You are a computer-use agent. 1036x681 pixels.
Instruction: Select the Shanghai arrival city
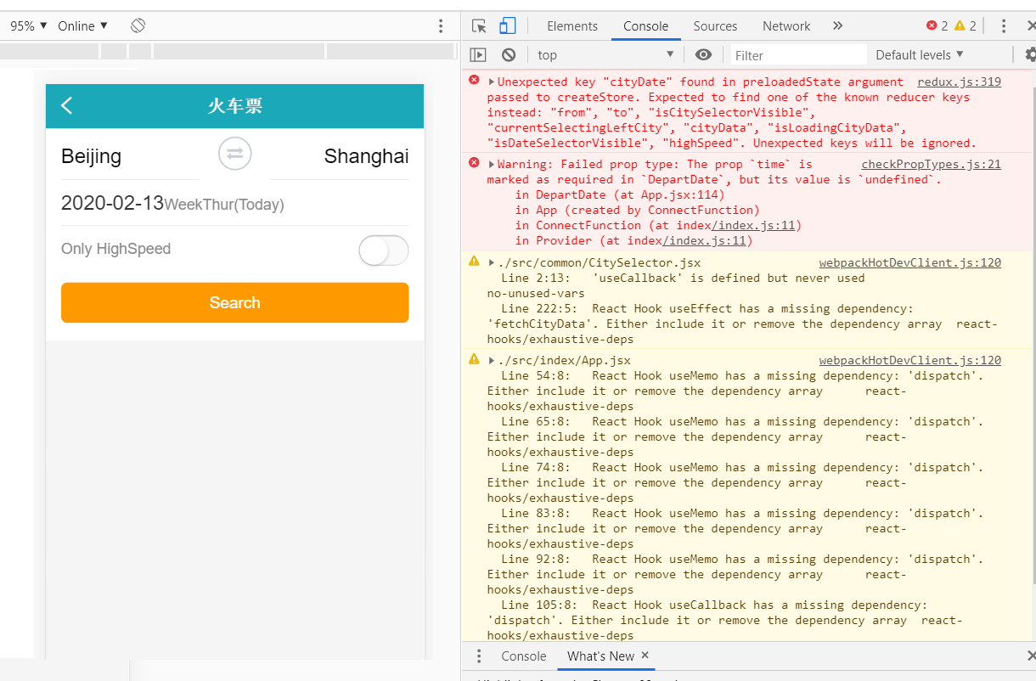pos(366,156)
